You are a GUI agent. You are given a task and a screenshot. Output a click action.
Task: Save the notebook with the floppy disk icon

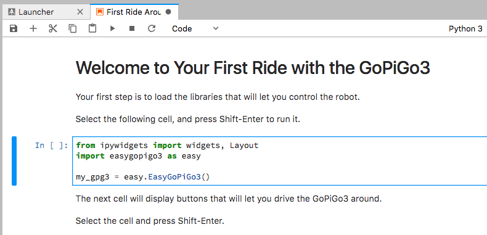pyautogui.click(x=14, y=28)
